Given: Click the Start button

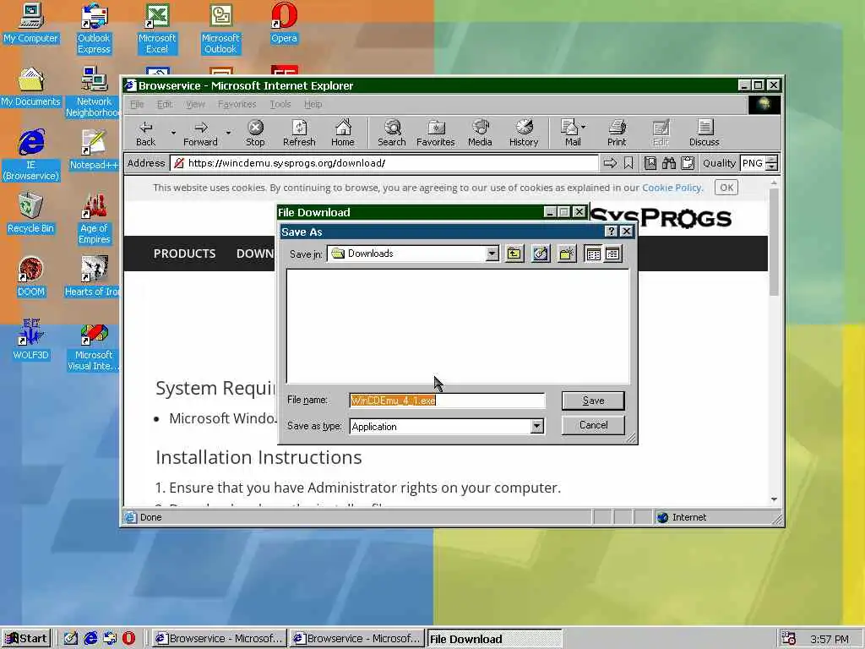Looking at the screenshot, I should pos(26,639).
